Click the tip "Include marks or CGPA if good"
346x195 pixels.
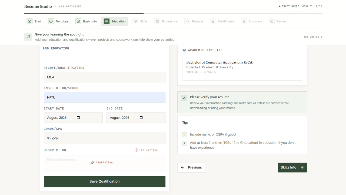click(x=213, y=134)
